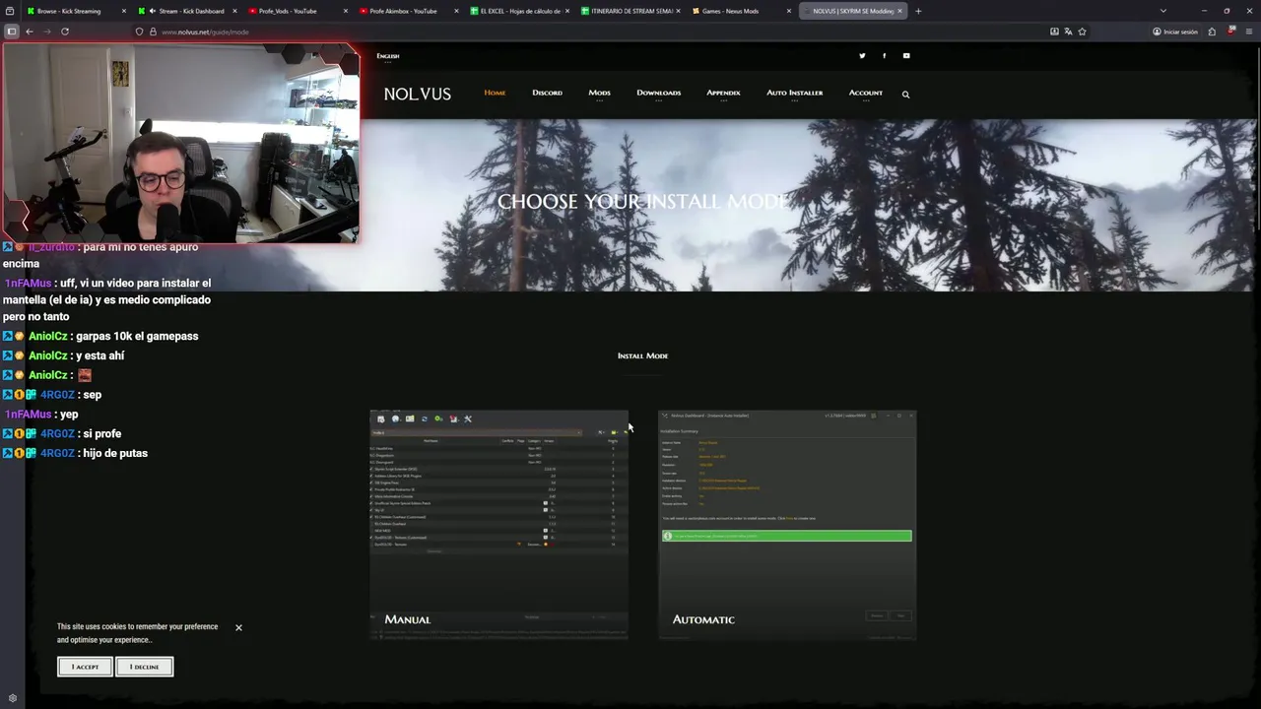Open cookie settings gear at bottom left

[12, 698]
